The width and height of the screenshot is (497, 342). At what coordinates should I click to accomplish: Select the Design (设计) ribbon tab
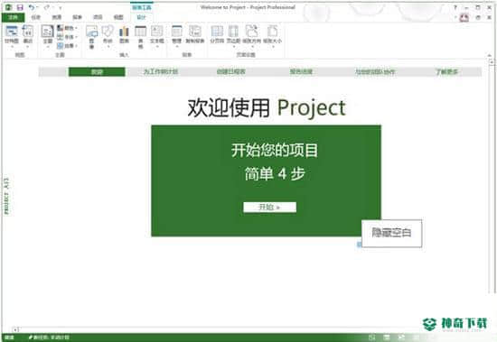pos(141,17)
